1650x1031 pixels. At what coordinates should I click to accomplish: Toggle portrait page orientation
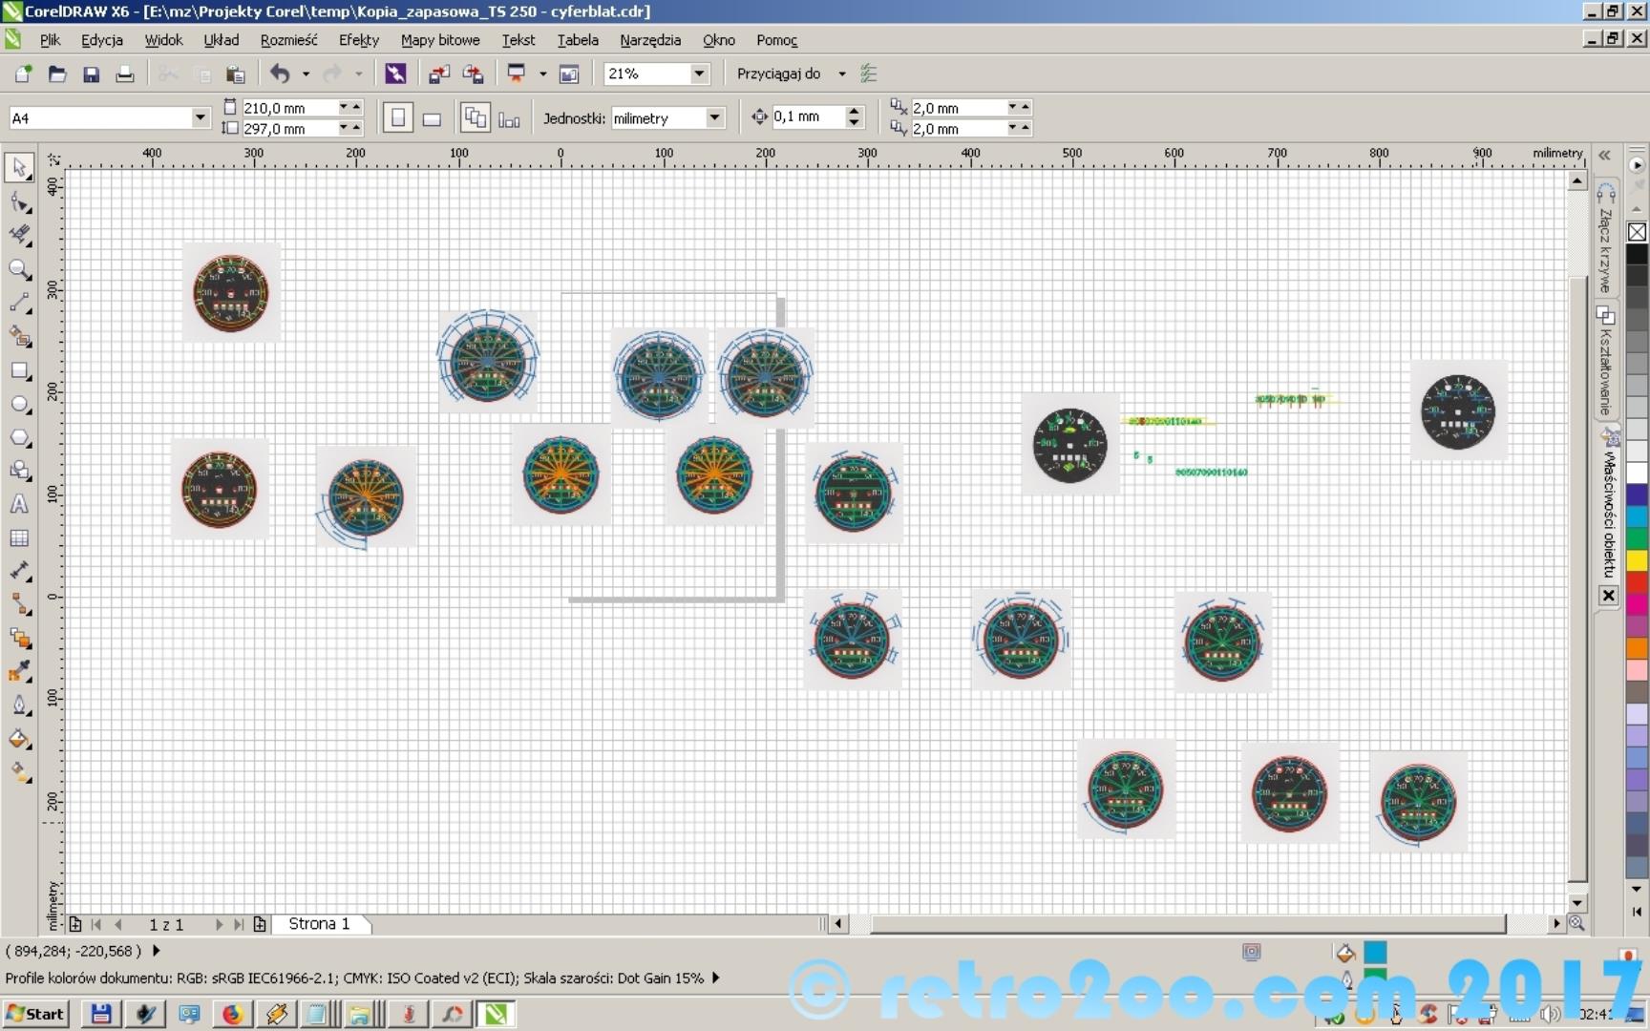pyautogui.click(x=398, y=118)
